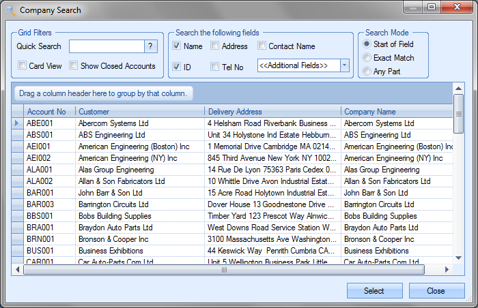Sort by the Account No column header
478x308 pixels.
coord(46,112)
